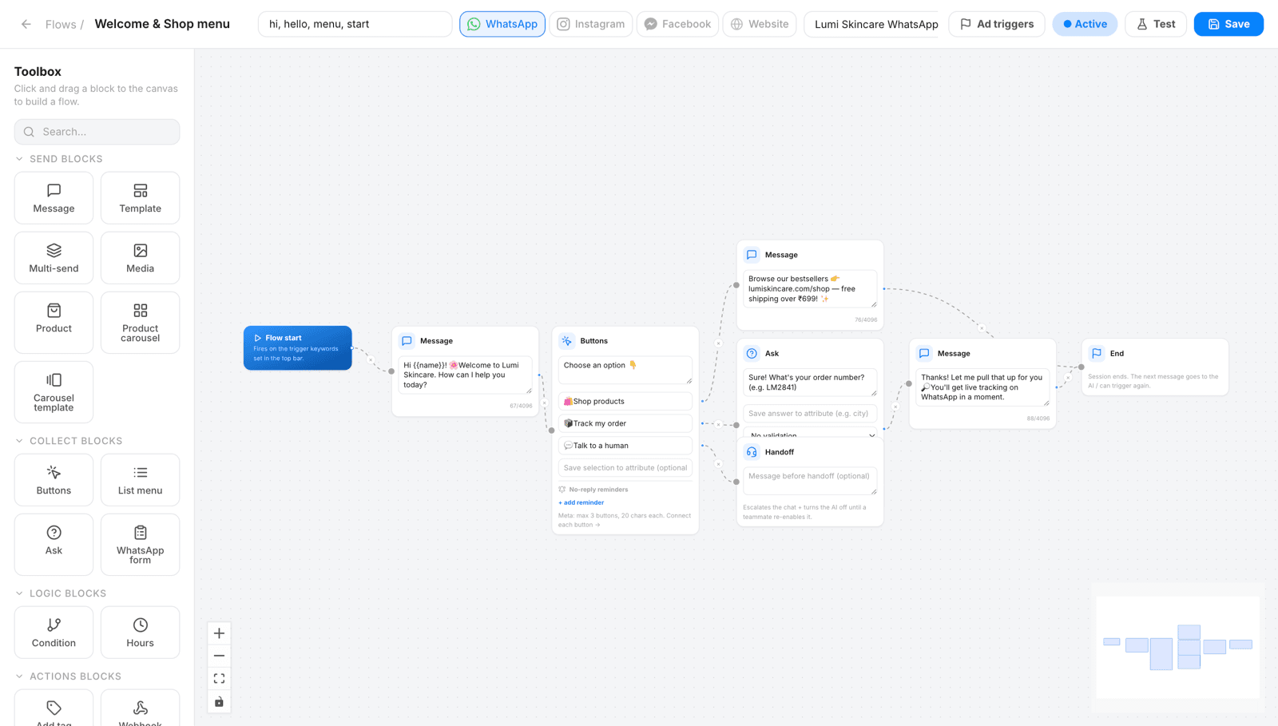Click the End node flag icon
Viewport: 1278px width, 726px height.
coord(1097,353)
